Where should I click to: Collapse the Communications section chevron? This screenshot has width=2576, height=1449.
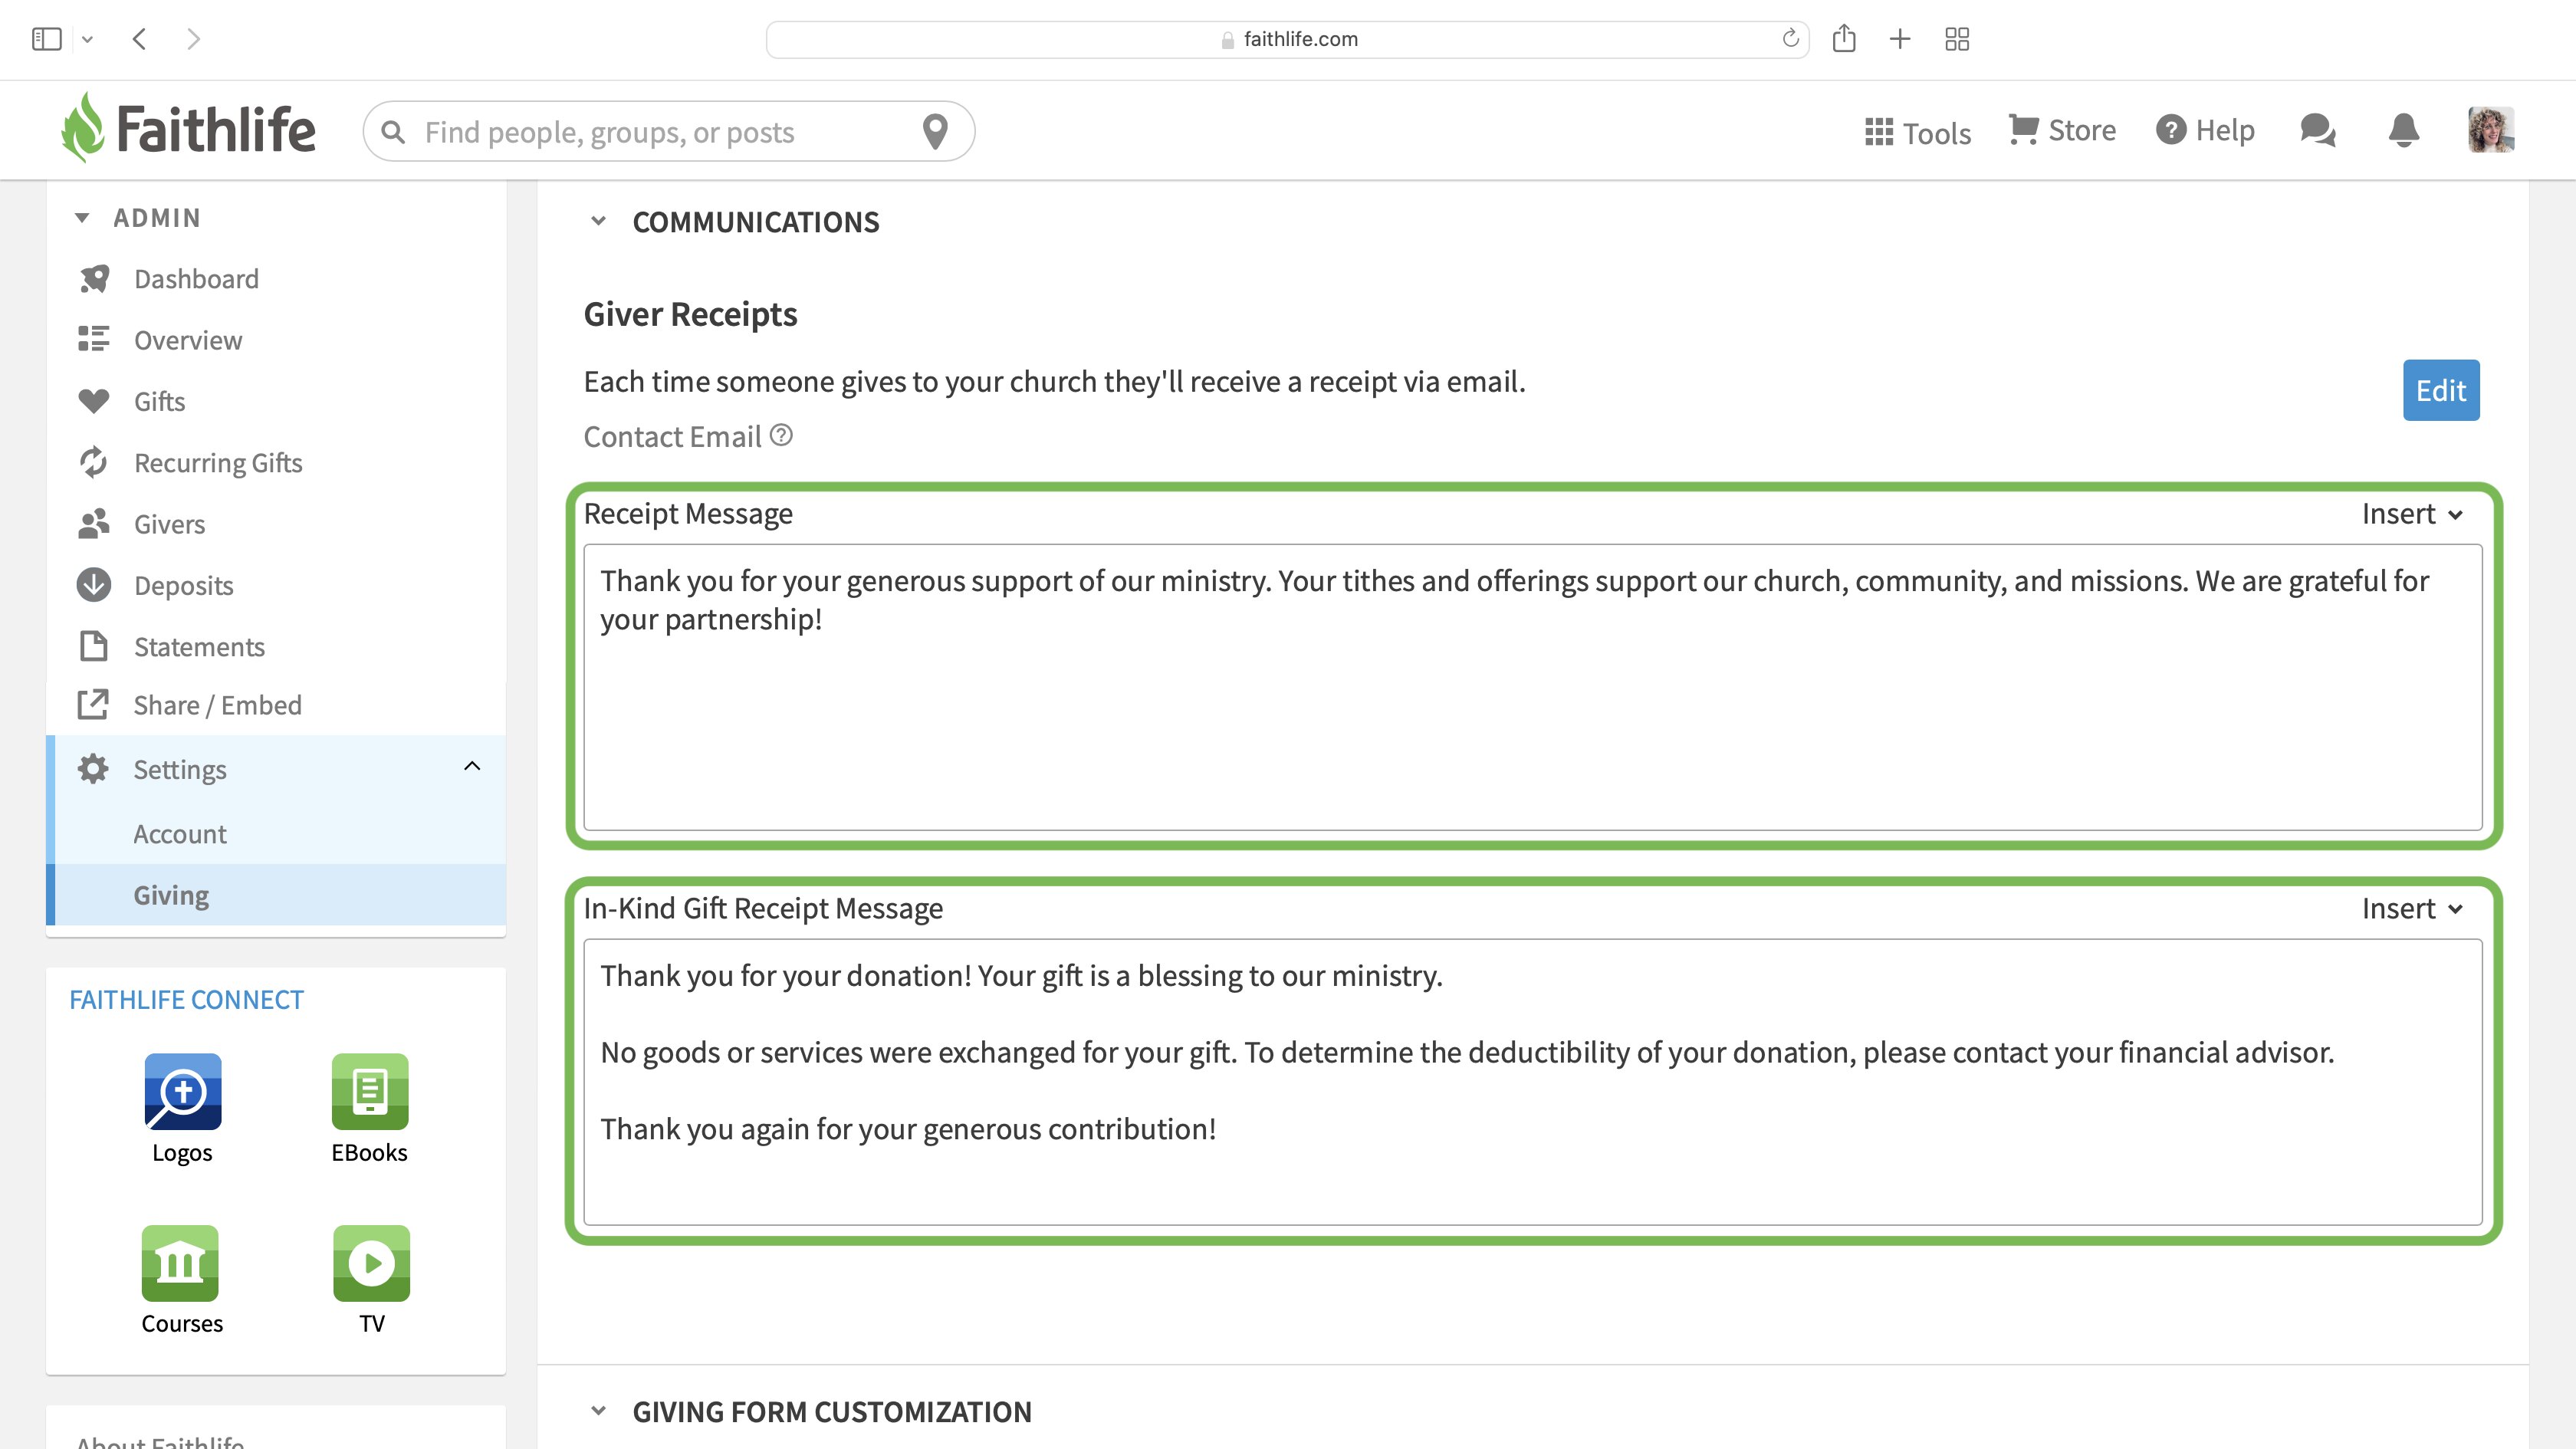click(x=598, y=221)
